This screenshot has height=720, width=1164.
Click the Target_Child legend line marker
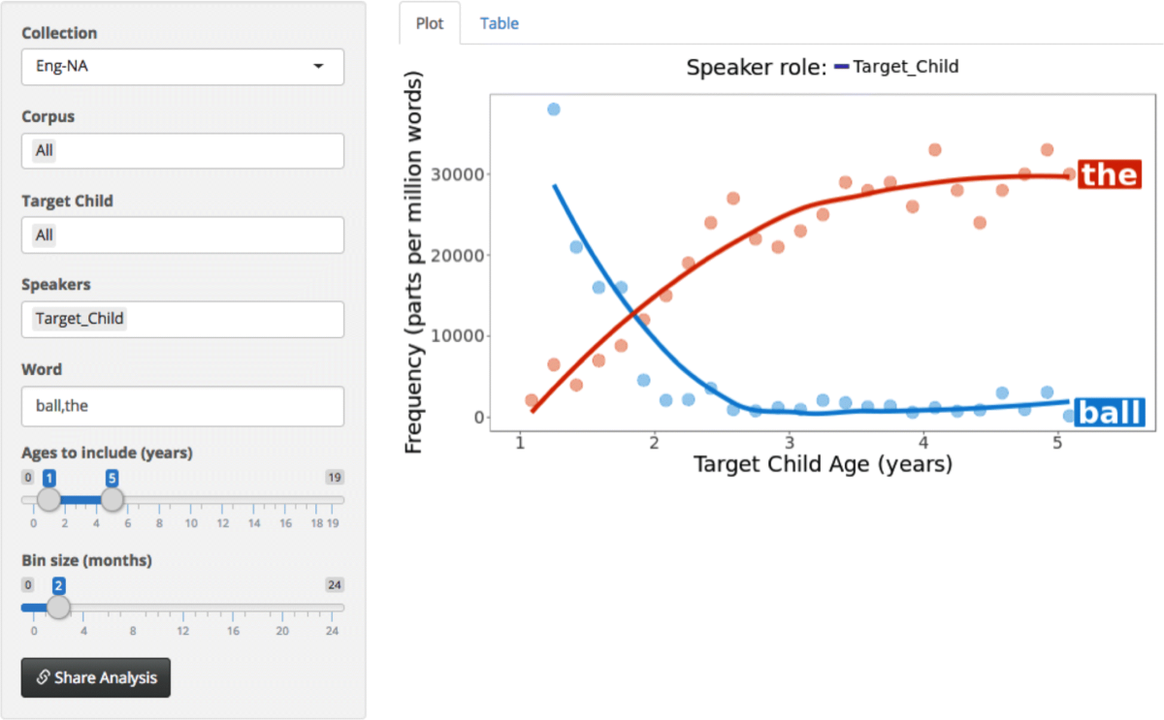tap(841, 67)
